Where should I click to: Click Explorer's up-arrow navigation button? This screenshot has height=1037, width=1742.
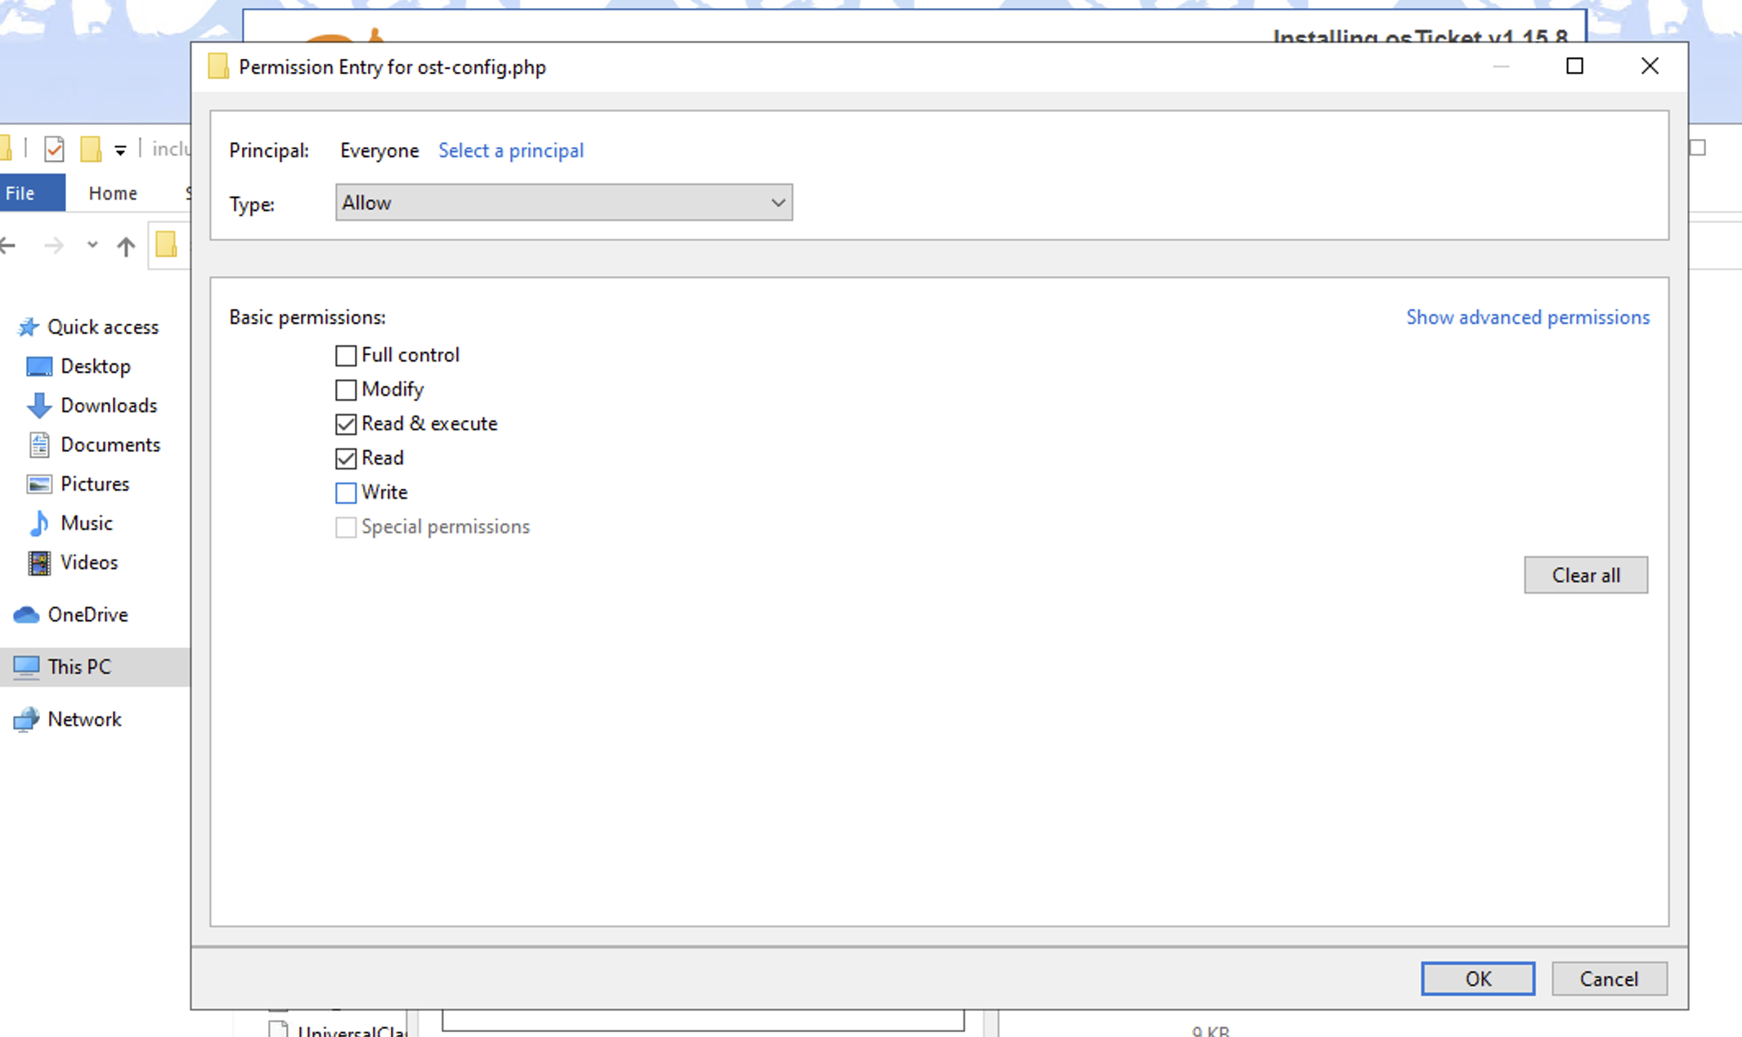click(x=125, y=246)
